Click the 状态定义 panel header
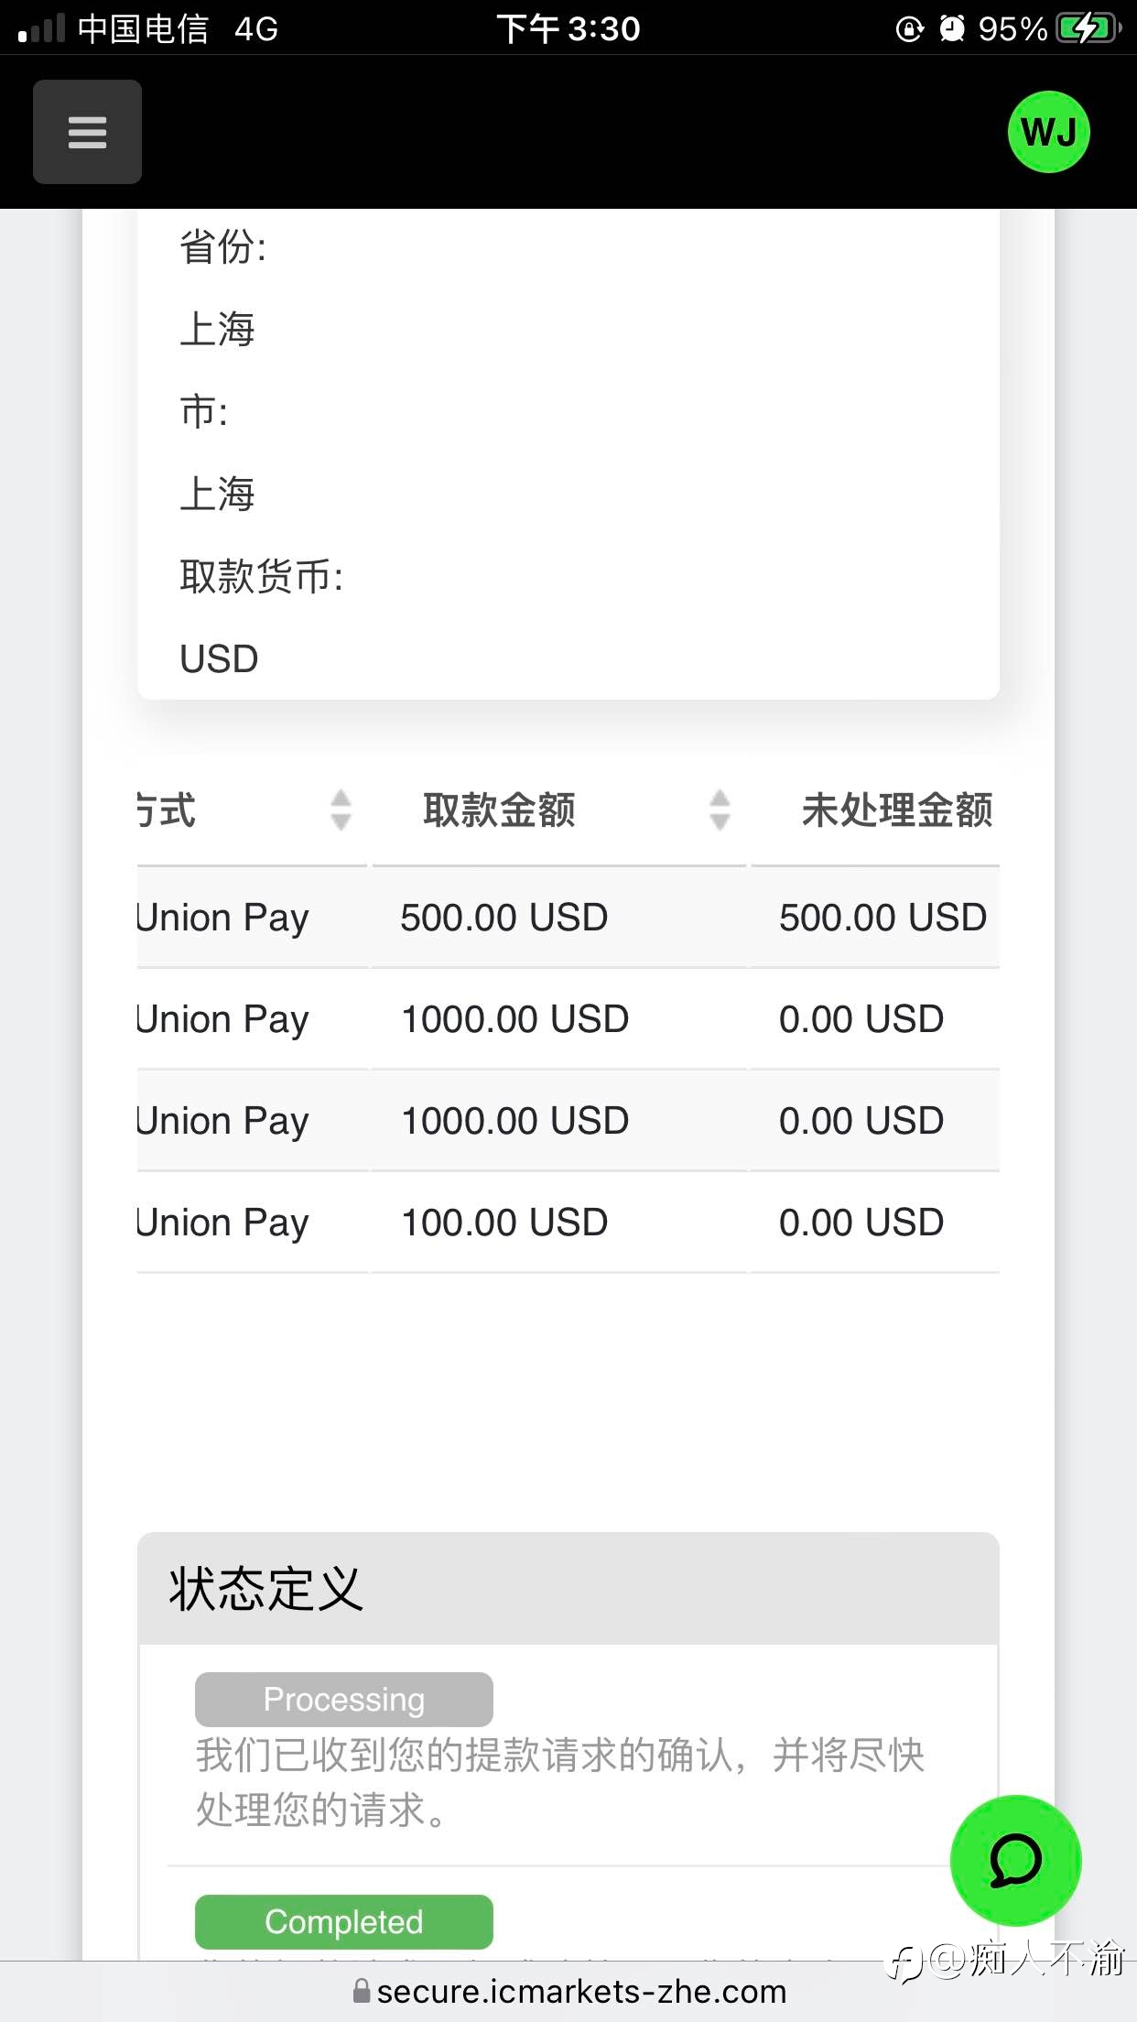Image resolution: width=1137 pixels, height=2022 pixels. (x=568, y=1588)
